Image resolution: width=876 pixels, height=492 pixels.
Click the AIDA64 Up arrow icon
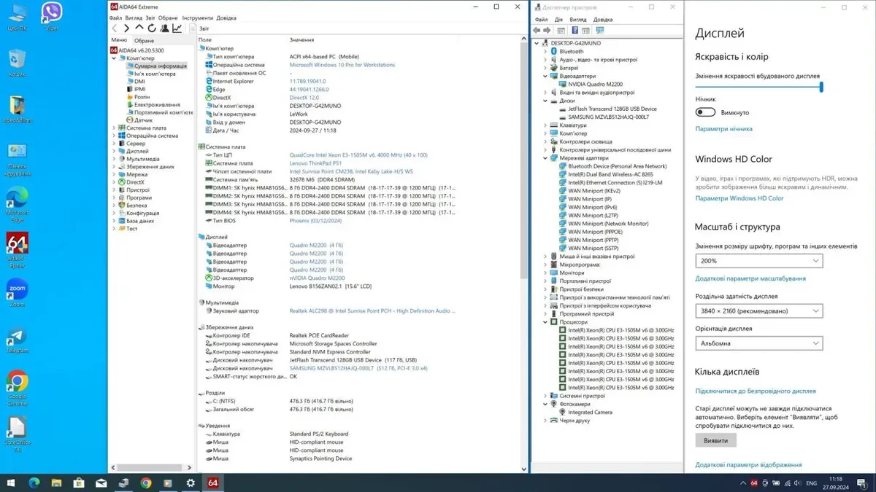[139, 28]
